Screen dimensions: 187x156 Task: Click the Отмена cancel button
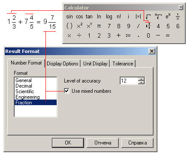(x=103, y=143)
